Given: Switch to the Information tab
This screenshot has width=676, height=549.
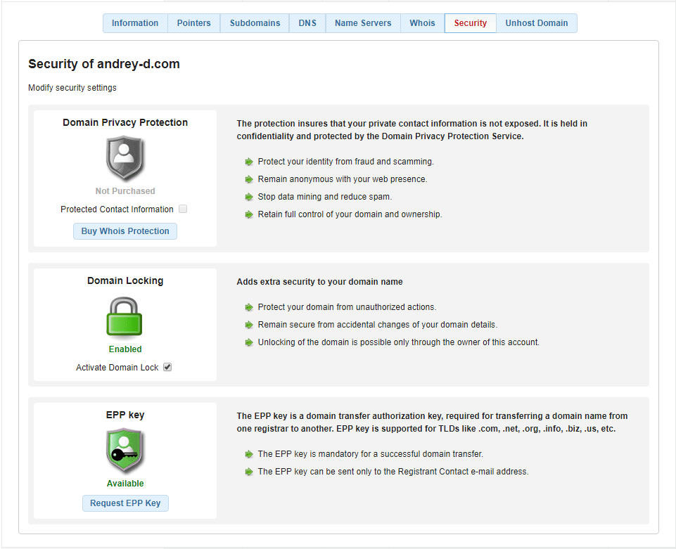Looking at the screenshot, I should [x=135, y=23].
